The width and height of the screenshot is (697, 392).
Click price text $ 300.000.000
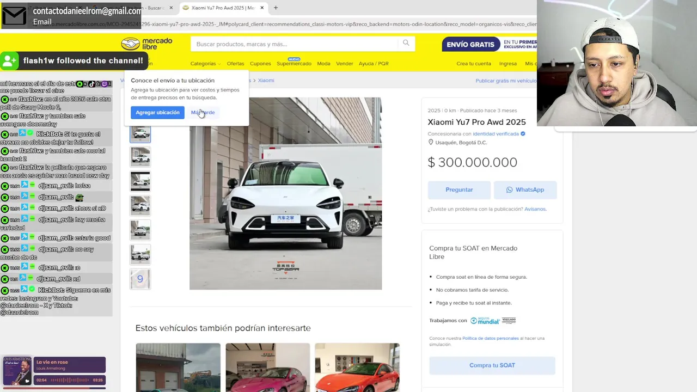click(x=473, y=162)
